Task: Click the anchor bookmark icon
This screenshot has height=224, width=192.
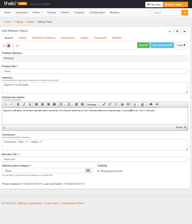Action: [116, 105]
